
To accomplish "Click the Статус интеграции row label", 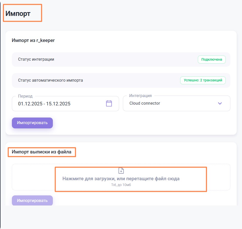I will coord(36,59).
